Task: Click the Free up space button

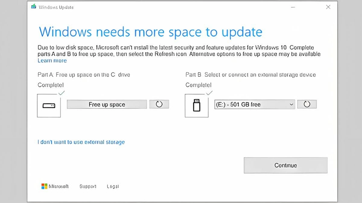Action: pyautogui.click(x=106, y=104)
